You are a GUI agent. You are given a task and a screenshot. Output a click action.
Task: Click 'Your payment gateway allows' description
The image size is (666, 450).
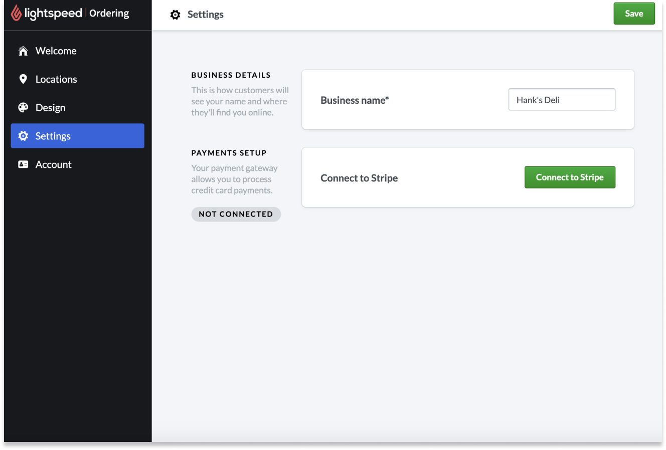click(x=234, y=179)
